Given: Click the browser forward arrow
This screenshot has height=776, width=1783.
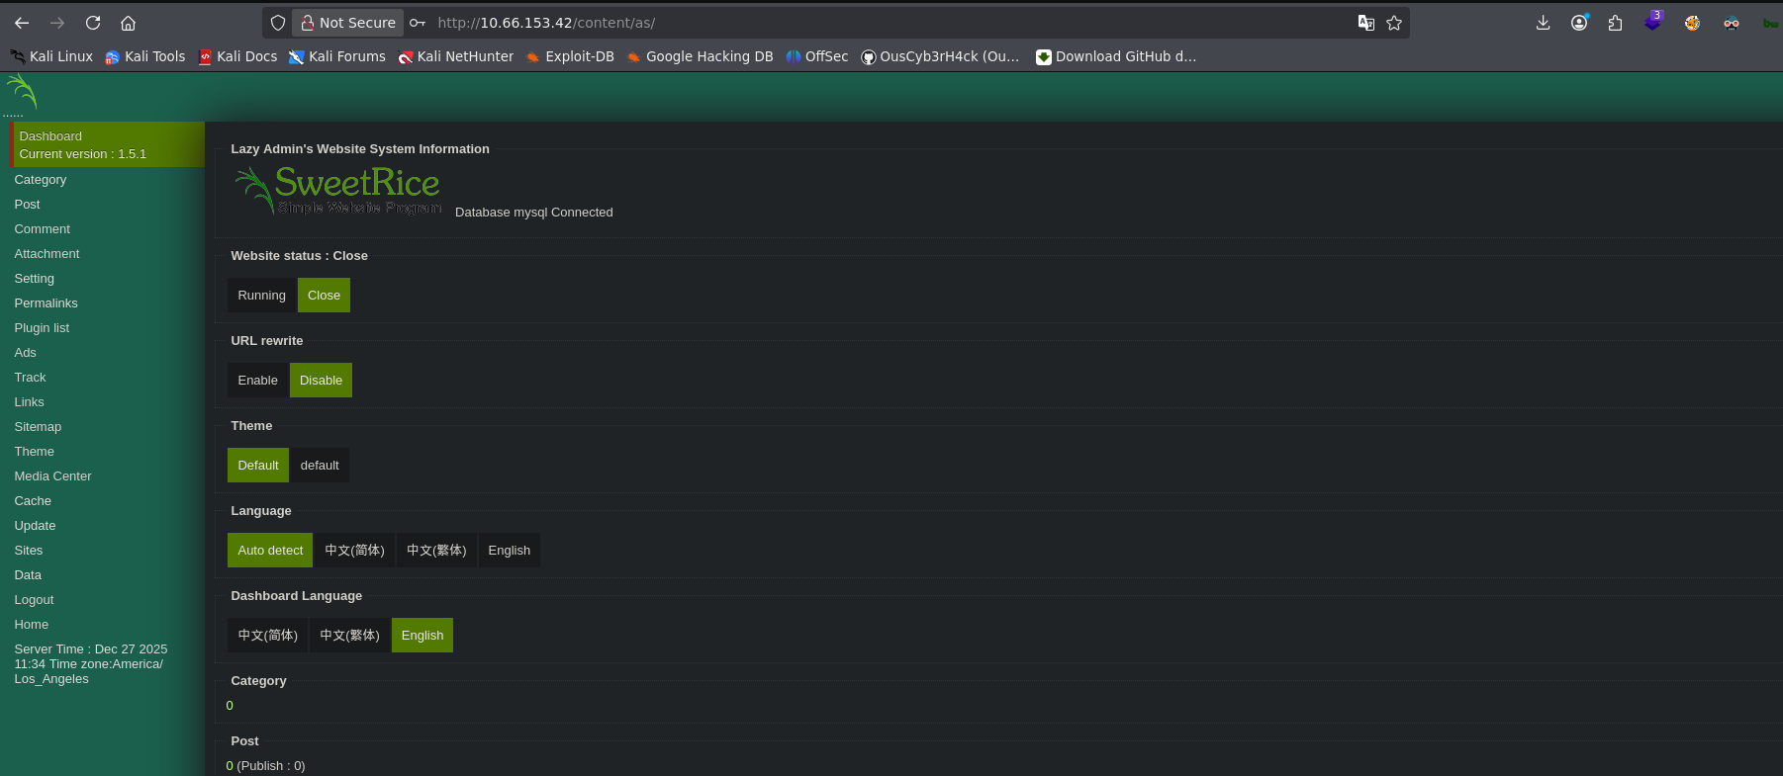Looking at the screenshot, I should [x=57, y=23].
